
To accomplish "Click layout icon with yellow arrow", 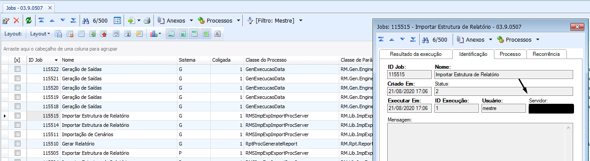I will (x=139, y=34).
